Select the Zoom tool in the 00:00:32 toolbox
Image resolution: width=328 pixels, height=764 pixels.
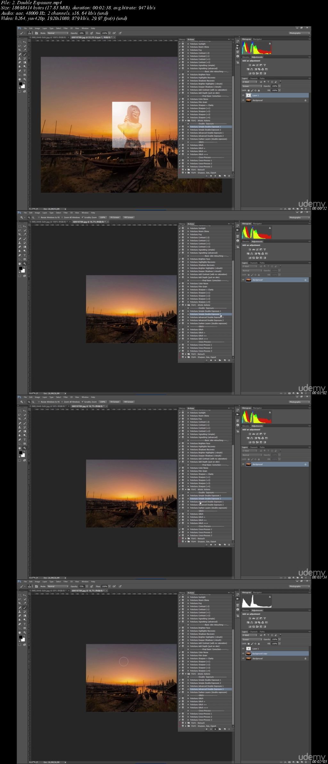[25, 79]
